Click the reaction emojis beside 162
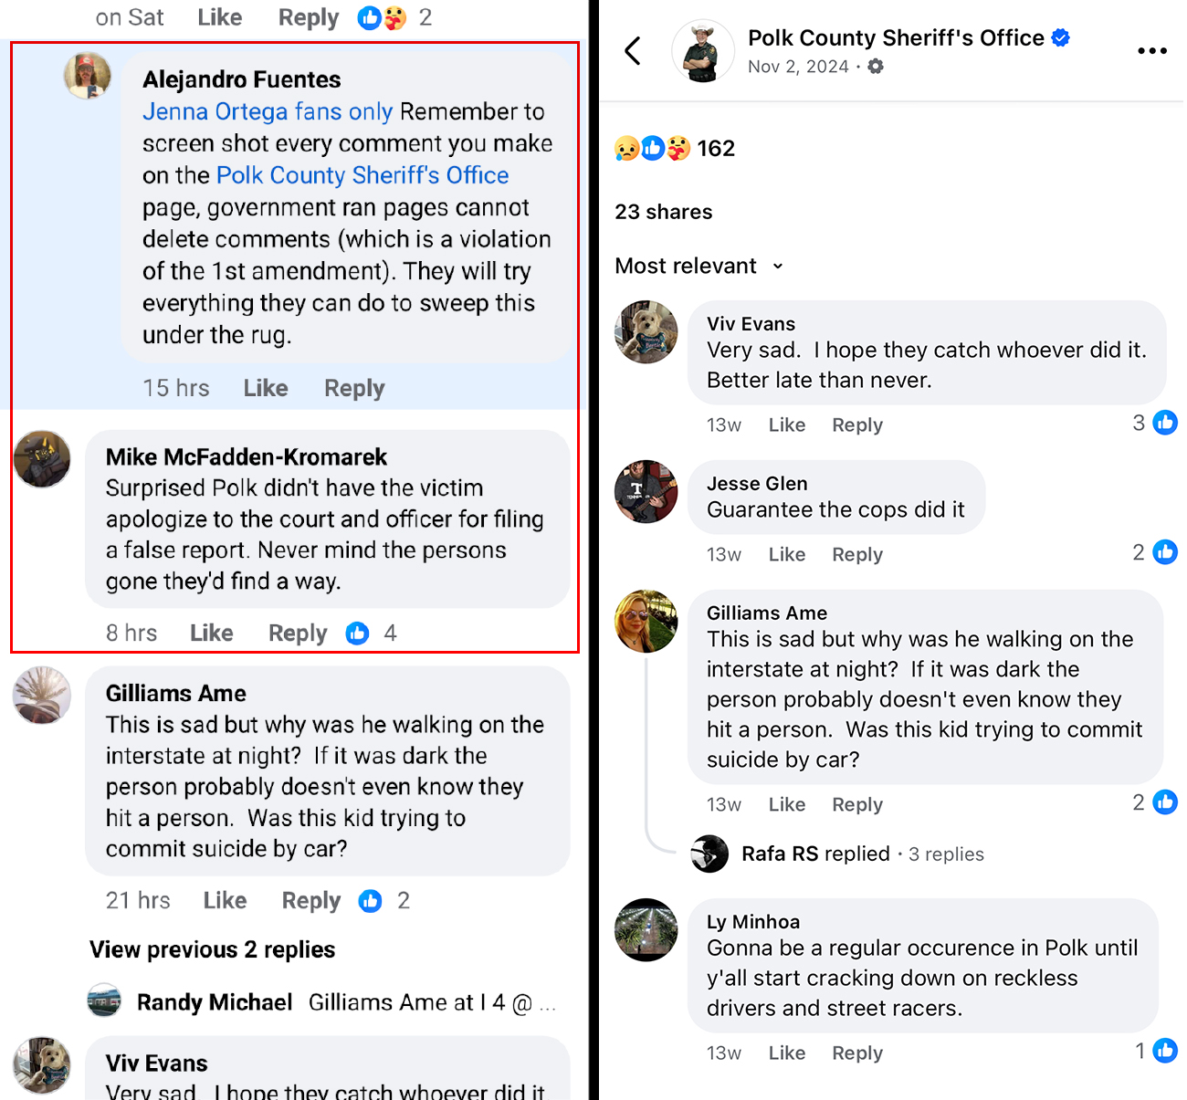The width and height of the screenshot is (1187, 1100). [652, 149]
